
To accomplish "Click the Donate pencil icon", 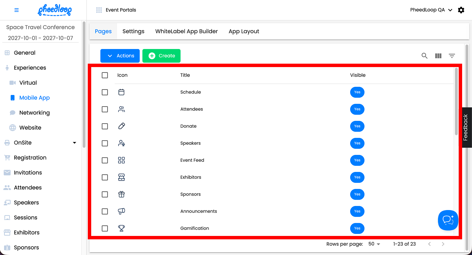I will pos(121,126).
